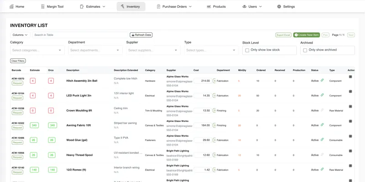365x182 pixels.
Task: Click the Search in Table field
Action: click(80, 35)
